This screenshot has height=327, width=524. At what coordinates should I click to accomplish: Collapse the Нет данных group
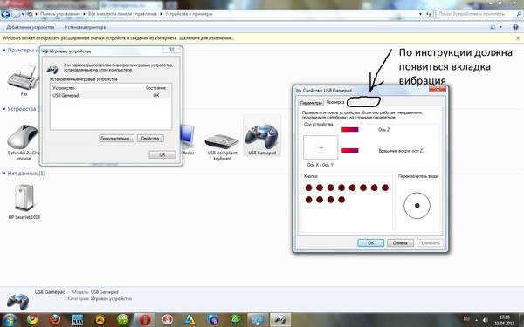4,174
